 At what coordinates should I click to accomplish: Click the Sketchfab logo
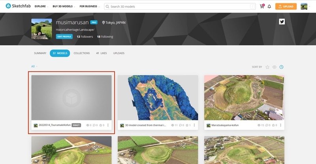18,6
